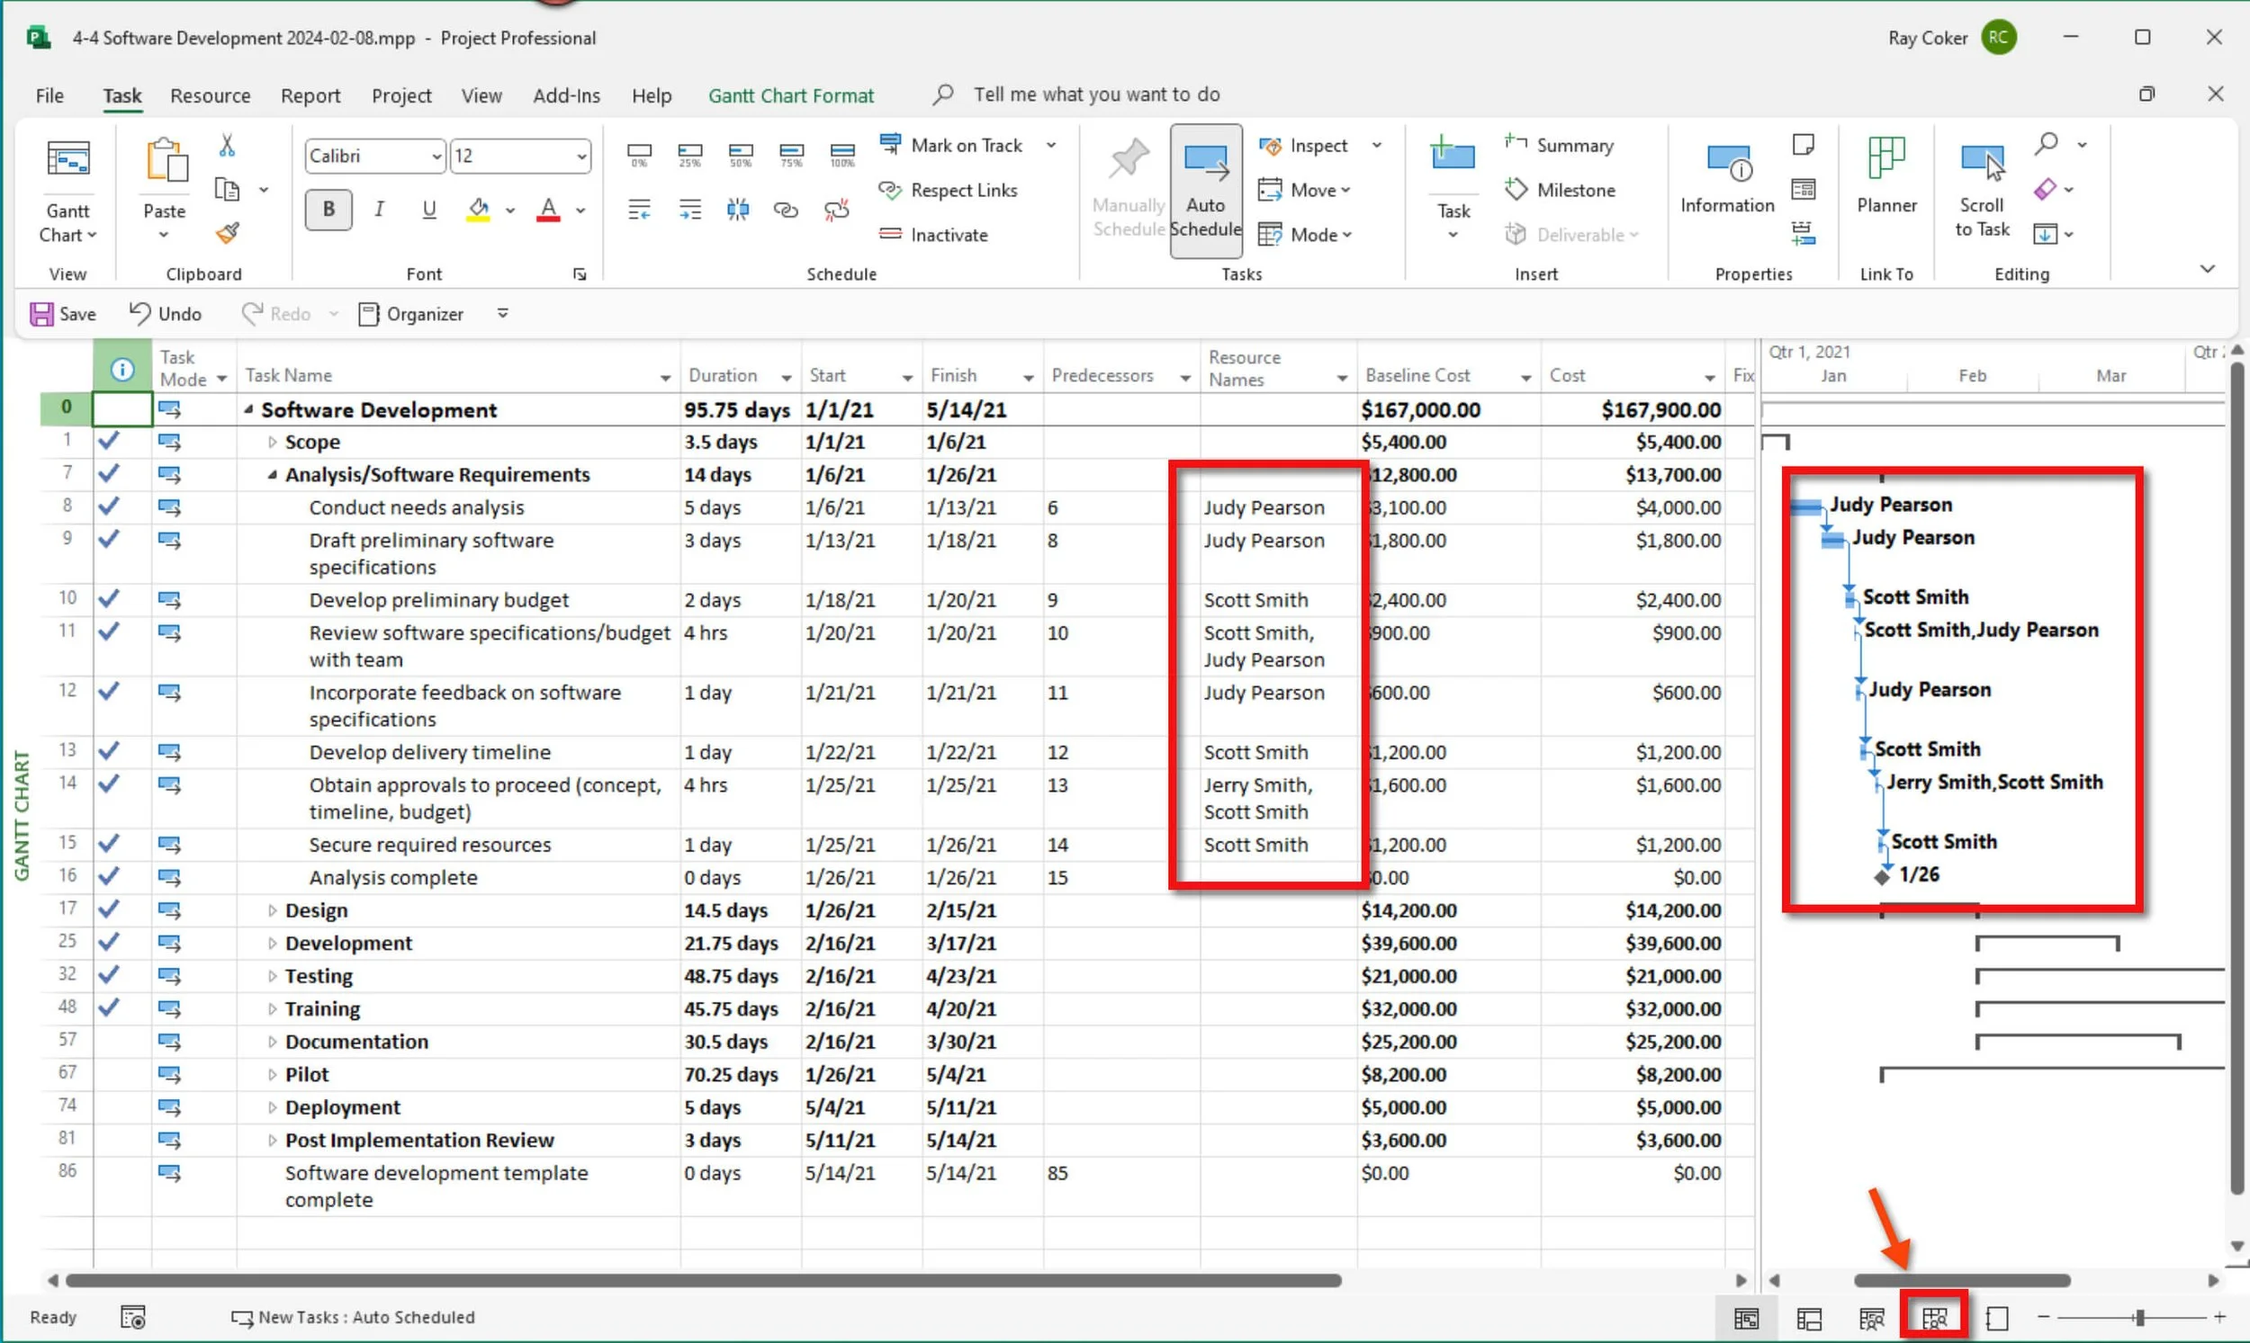Viewport: 2250px width, 1343px height.
Task: Open the Planner link tool
Action: tap(1886, 176)
